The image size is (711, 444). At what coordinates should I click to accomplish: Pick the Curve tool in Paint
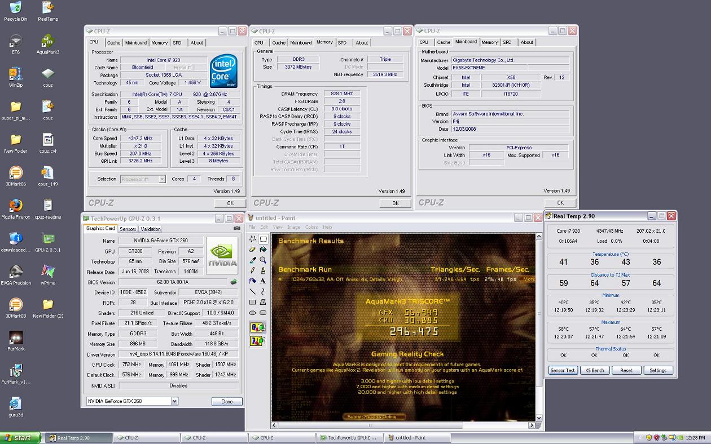click(x=263, y=292)
